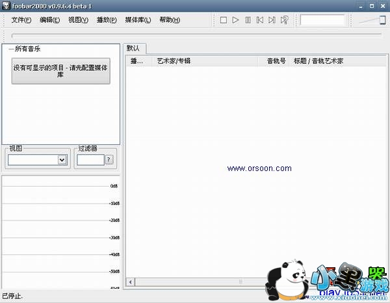Viewport: 390px width, 303px height.
Task: Expand the 视图 dropdown arrow
Action: tap(62, 160)
